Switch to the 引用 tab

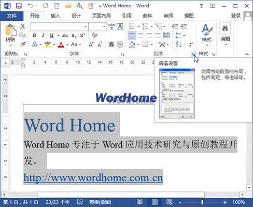coord(127,16)
